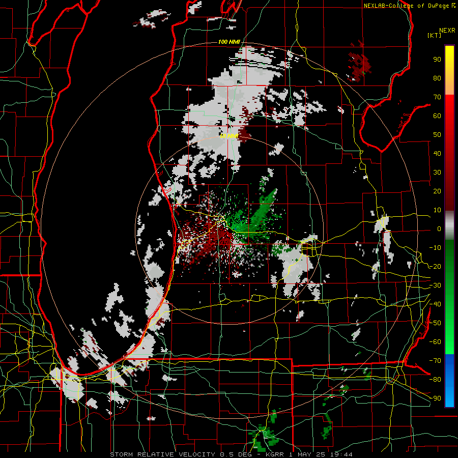Click the '10' value on the velocity scale
The width and height of the screenshot is (458, 458).
(437, 210)
